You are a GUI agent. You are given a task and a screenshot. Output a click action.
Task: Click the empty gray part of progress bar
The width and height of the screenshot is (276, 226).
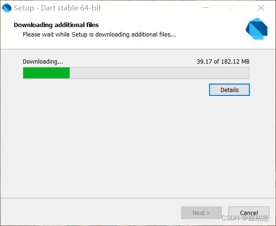pyautogui.click(x=159, y=73)
